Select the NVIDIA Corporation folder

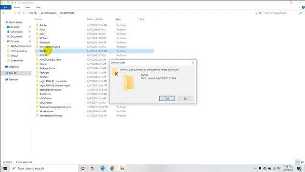[50, 60]
